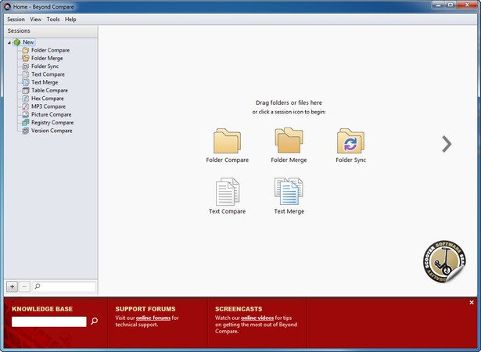Select Table Compare in Sessions tree
This screenshot has height=352, width=481.
pyautogui.click(x=49, y=90)
